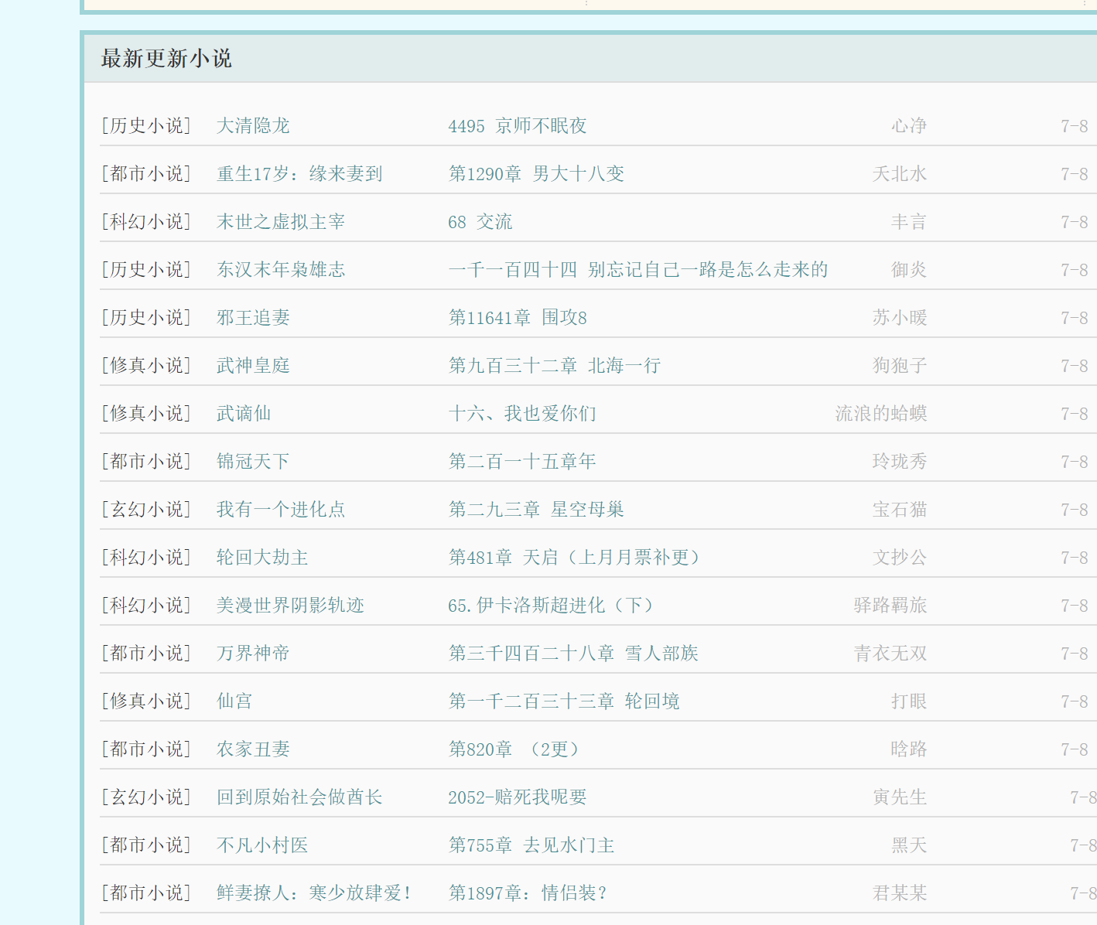The height and width of the screenshot is (925, 1097).
Task: Go to the novel 末世之虚拟主宰
Action: coord(281,222)
